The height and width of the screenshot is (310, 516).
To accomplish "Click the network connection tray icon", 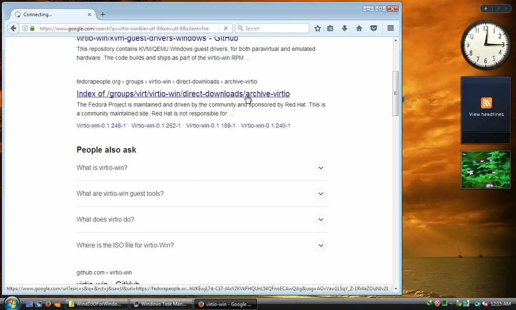I will [478, 304].
